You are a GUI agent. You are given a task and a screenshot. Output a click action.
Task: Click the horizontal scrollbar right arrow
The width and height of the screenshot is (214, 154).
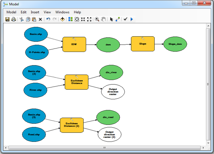[x=203, y=148]
